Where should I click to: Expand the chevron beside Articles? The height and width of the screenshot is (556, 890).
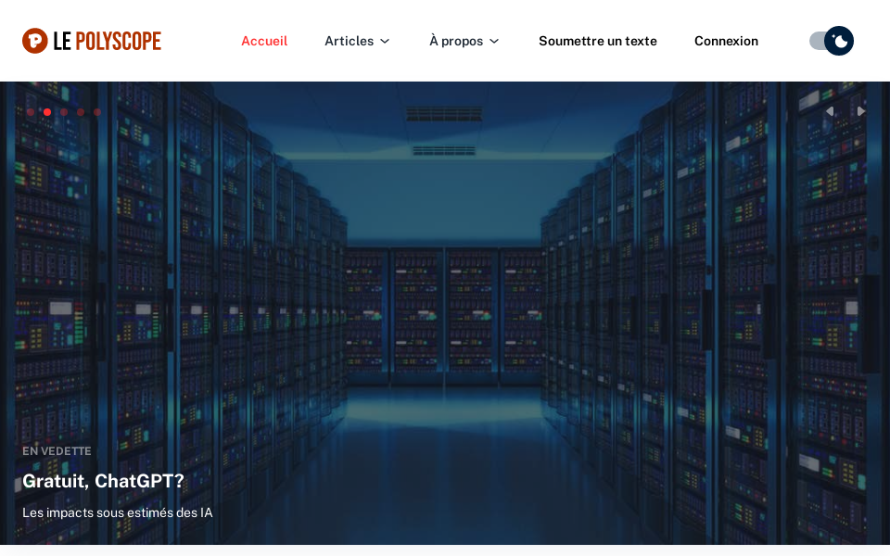[x=385, y=41]
